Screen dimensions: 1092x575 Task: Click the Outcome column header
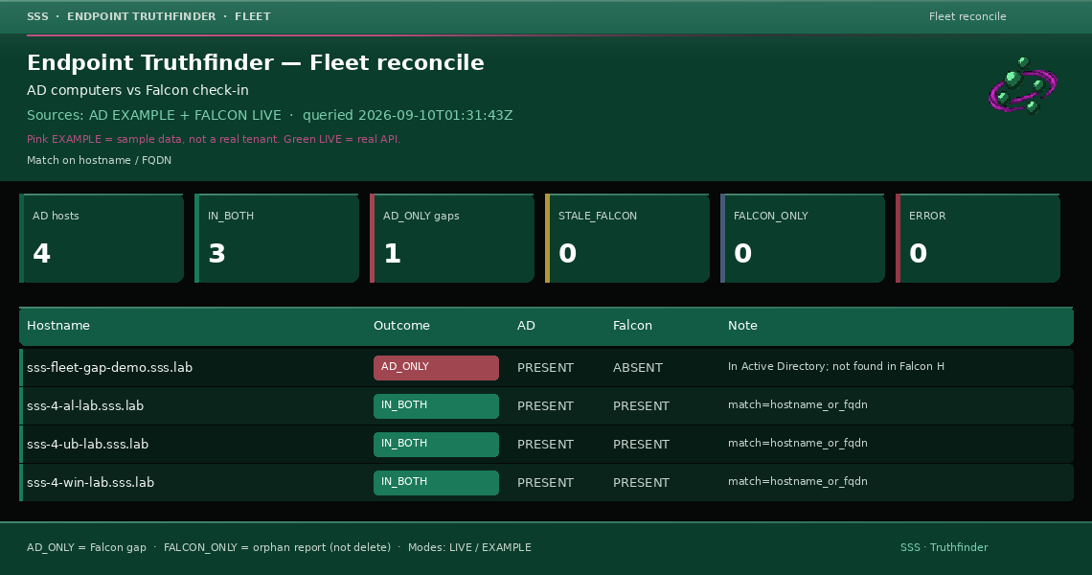[x=402, y=326]
